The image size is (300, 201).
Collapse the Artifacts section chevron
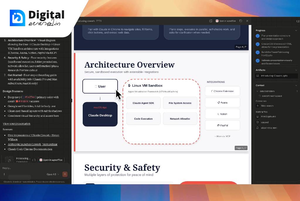coord(296,70)
